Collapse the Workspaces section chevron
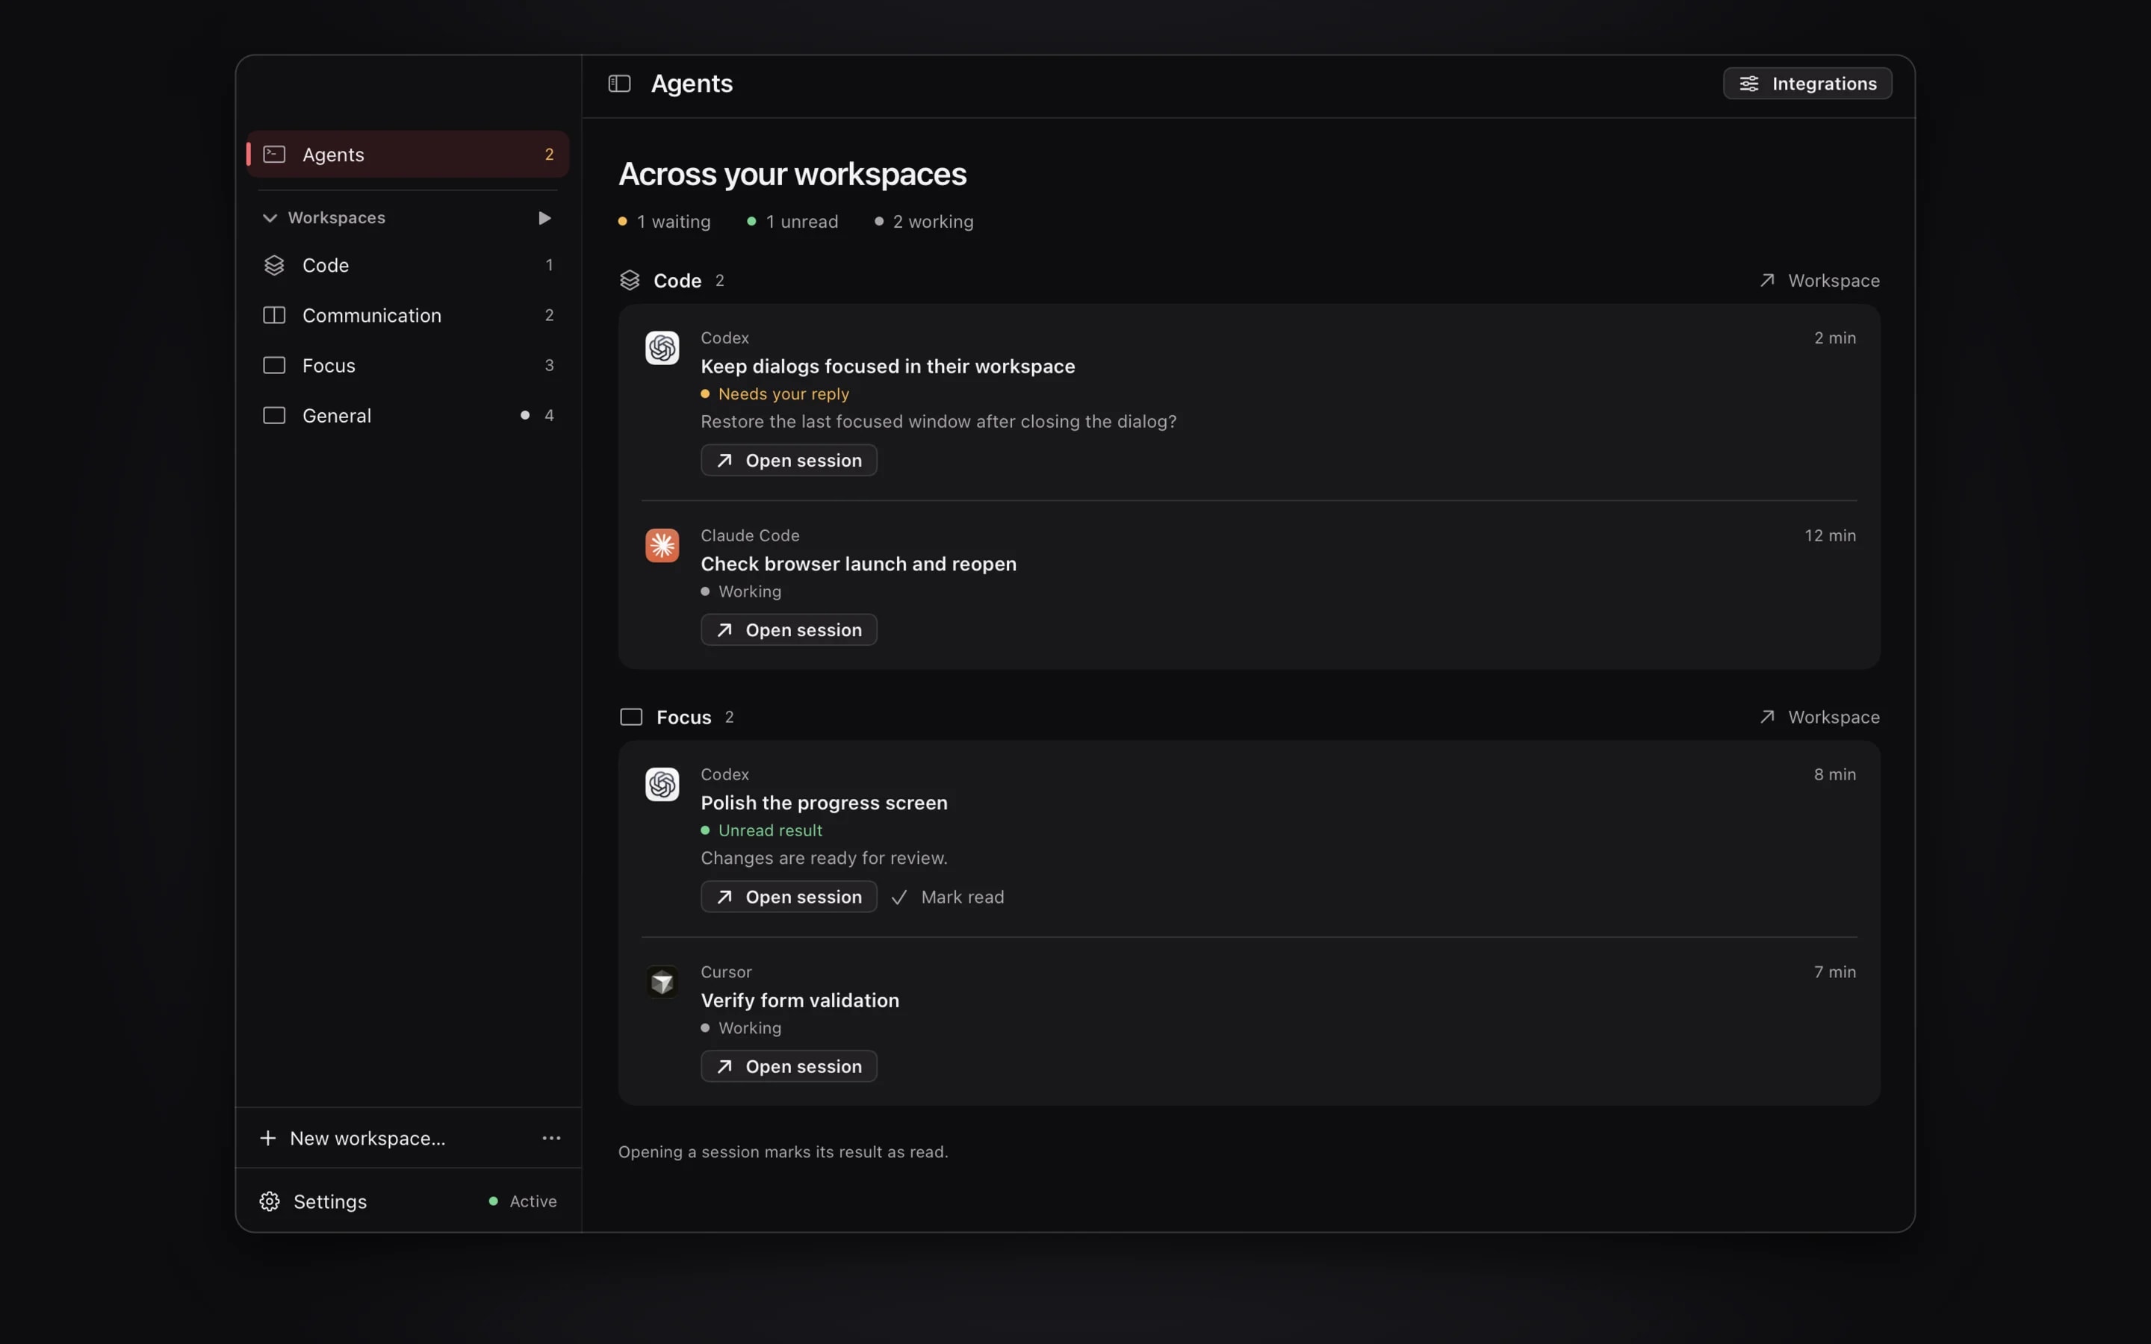This screenshot has height=1344, width=2151. (270, 218)
